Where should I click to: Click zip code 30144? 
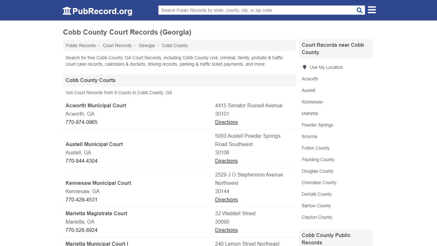coord(222,191)
